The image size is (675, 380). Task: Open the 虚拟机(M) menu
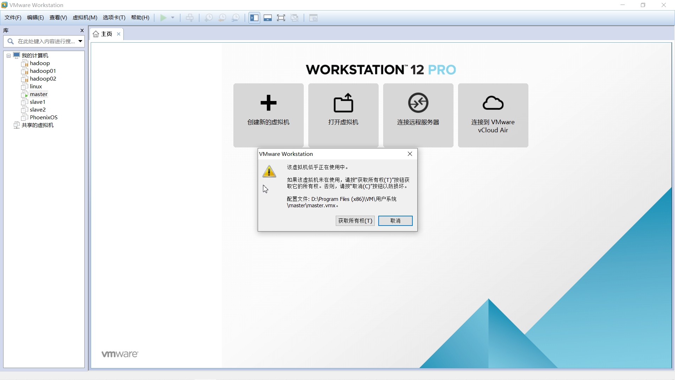pos(85,18)
